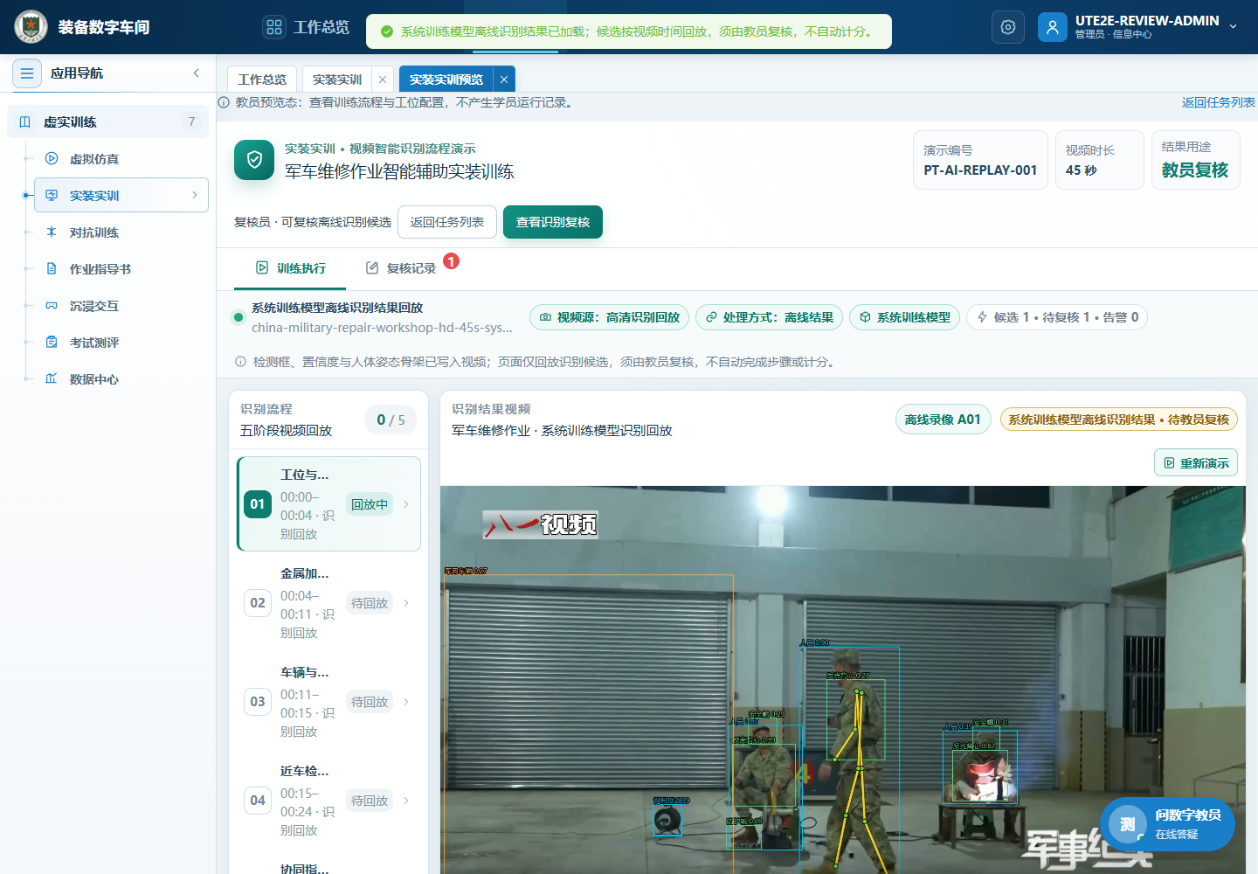Screen dimensions: 1258x874
Task: Click the recognition replay video frame
Action: click(842, 680)
